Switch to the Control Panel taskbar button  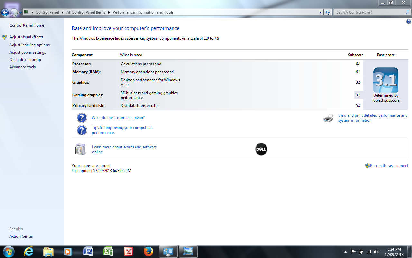[x=168, y=252]
